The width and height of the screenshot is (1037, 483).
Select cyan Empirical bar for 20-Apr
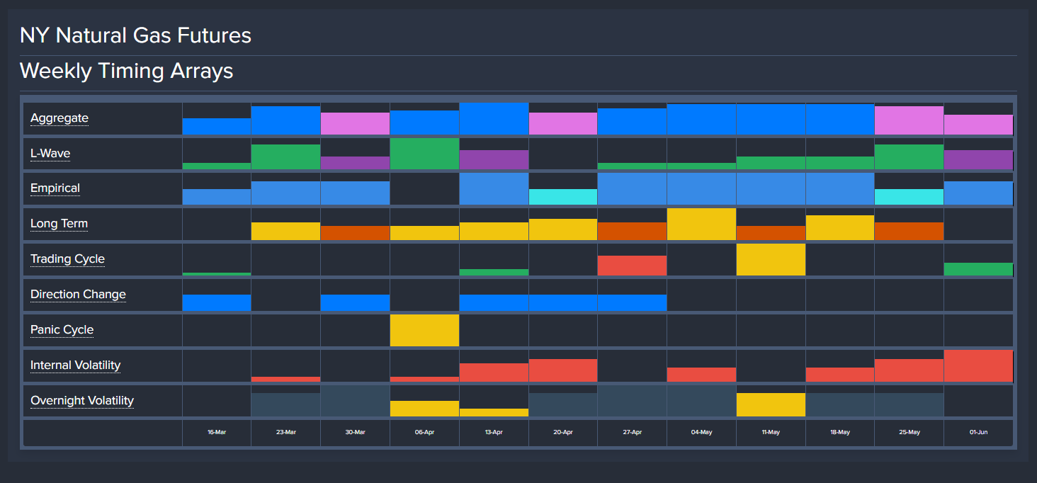pyautogui.click(x=563, y=197)
